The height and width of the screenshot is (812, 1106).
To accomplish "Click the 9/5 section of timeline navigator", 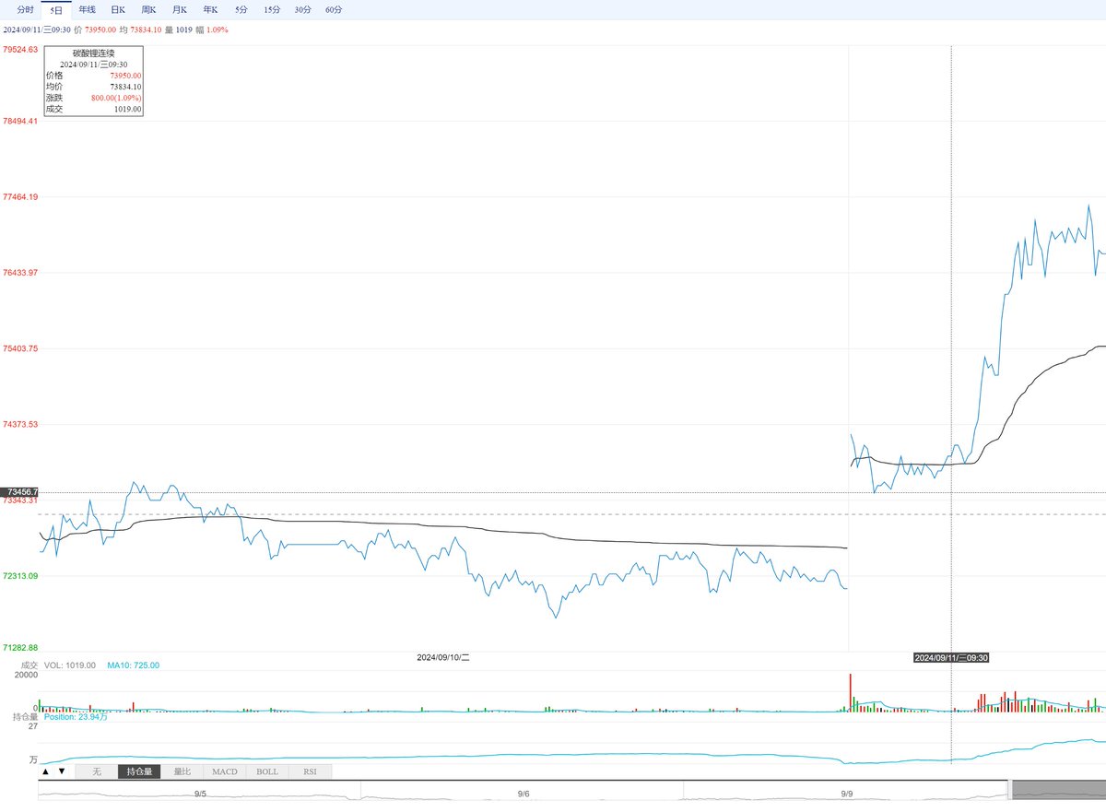I will click(200, 792).
